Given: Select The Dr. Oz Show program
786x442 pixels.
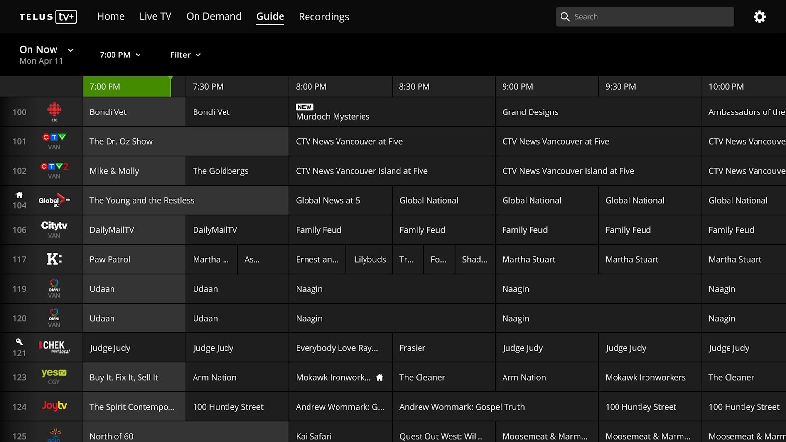Looking at the screenshot, I should point(186,141).
